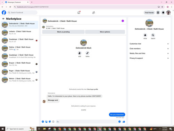The image size is (174, 131).
Task: Open the $1,000 2 Beds listing link
Action: click(55, 28)
